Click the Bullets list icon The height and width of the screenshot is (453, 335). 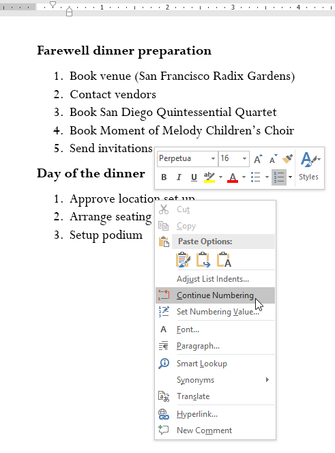coord(256,177)
